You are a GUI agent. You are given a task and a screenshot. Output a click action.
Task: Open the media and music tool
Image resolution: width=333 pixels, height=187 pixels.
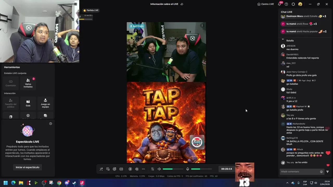pyautogui.click(x=108, y=169)
